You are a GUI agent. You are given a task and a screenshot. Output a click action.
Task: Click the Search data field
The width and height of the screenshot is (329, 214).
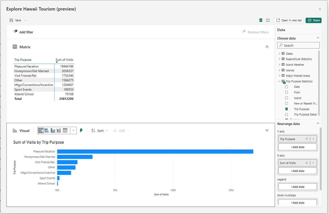coord(298,45)
